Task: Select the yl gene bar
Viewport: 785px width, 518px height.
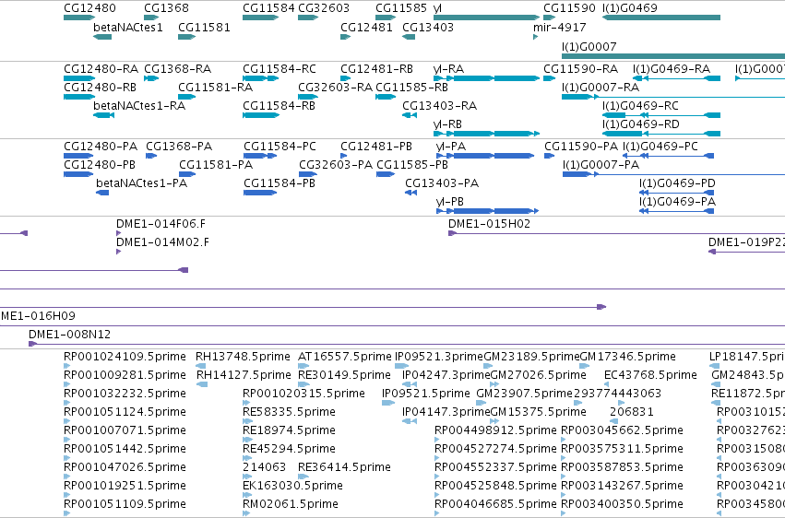Action: [487, 18]
